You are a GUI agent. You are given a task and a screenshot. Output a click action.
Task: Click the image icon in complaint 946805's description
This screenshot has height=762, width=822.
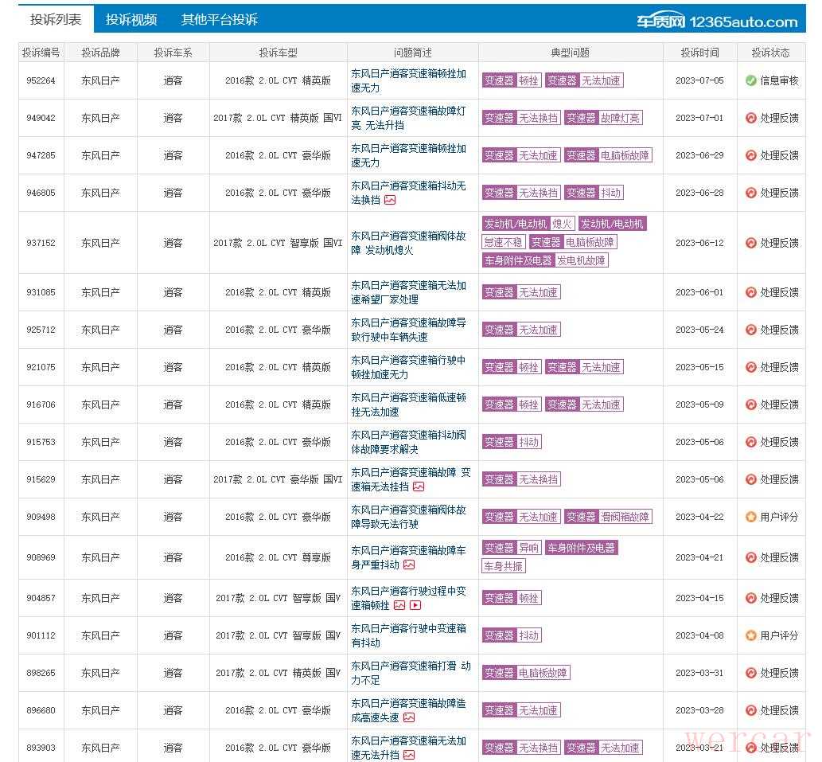(x=390, y=200)
